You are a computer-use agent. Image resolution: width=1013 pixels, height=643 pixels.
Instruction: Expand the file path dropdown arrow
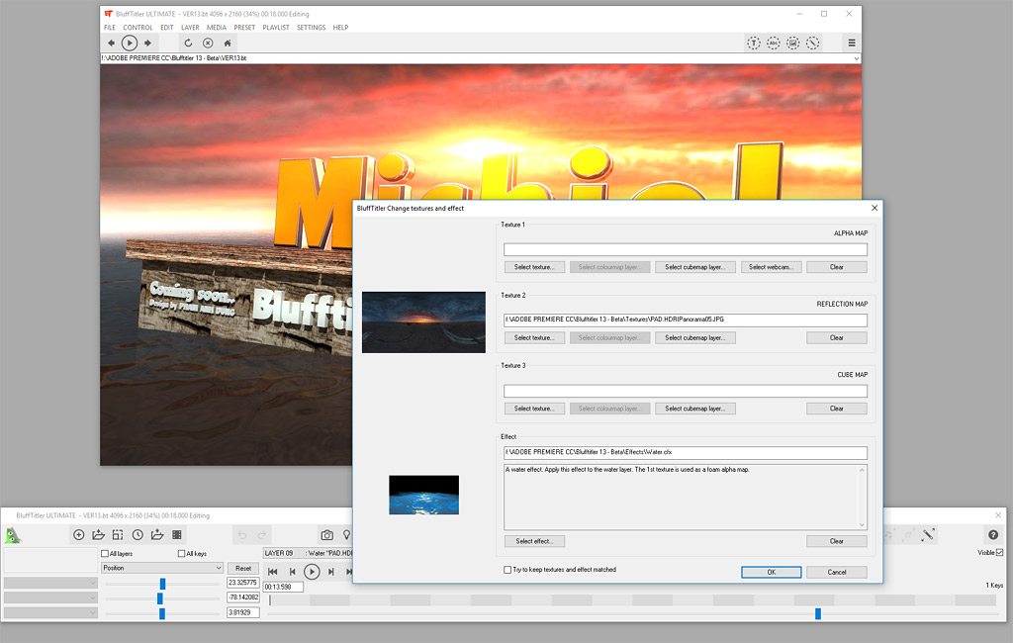(856, 58)
